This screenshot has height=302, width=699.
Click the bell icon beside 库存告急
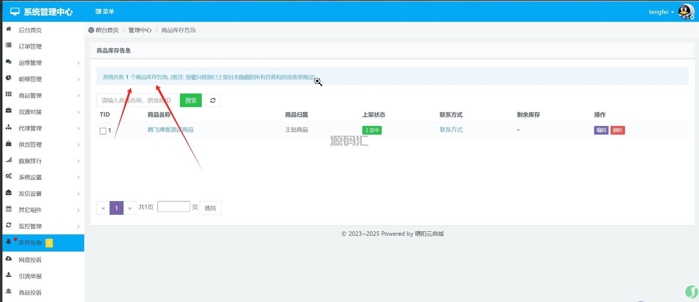[x=8, y=241]
